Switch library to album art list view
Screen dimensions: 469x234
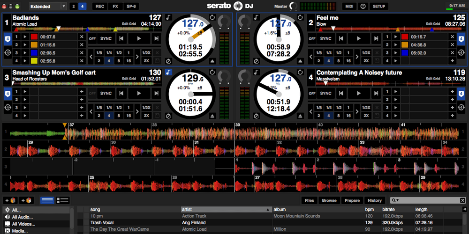pyautogui.click(x=63, y=200)
